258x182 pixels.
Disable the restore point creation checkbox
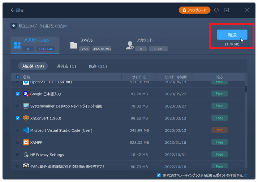(159, 175)
